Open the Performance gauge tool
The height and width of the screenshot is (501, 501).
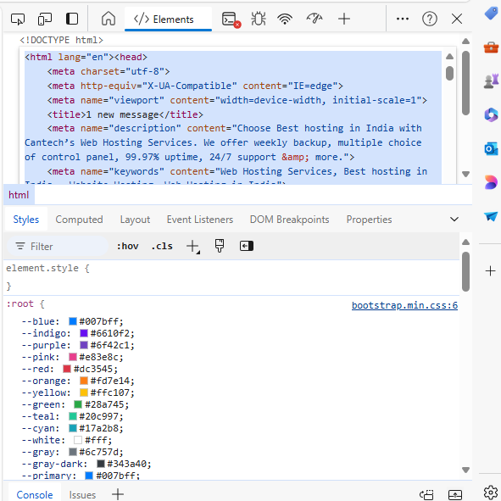click(x=315, y=19)
